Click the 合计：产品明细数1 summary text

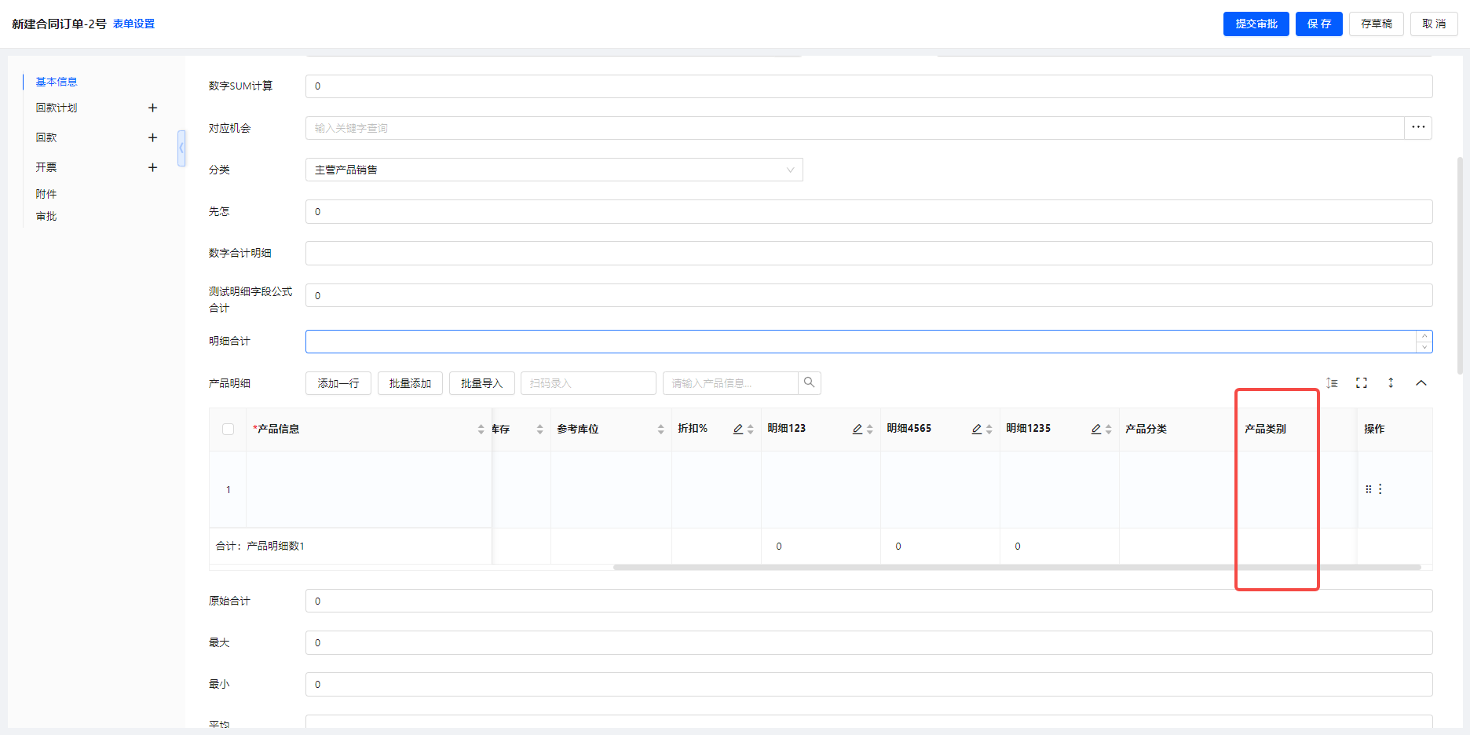[x=260, y=546]
